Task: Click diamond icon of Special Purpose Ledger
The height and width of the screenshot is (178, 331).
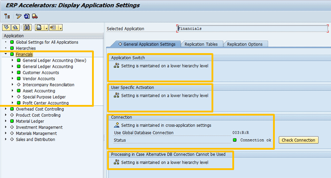Action: tap(19, 97)
